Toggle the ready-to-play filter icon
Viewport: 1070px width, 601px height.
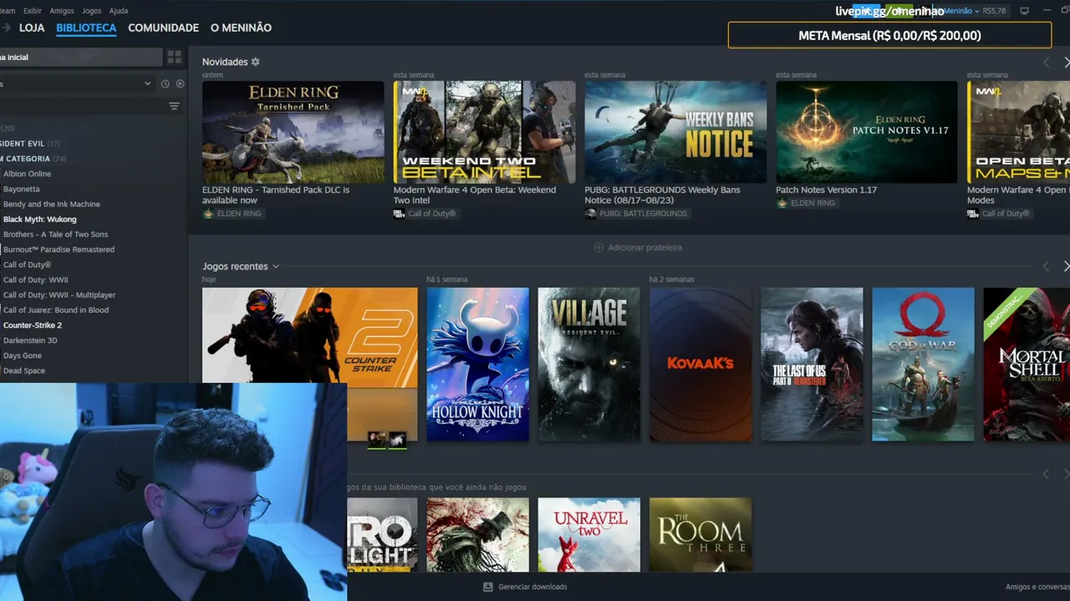(180, 83)
